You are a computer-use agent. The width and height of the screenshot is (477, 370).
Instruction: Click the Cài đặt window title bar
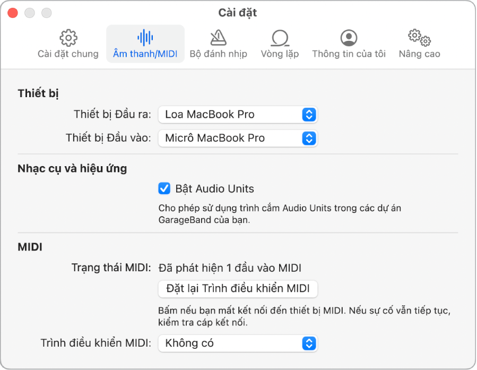238,12
